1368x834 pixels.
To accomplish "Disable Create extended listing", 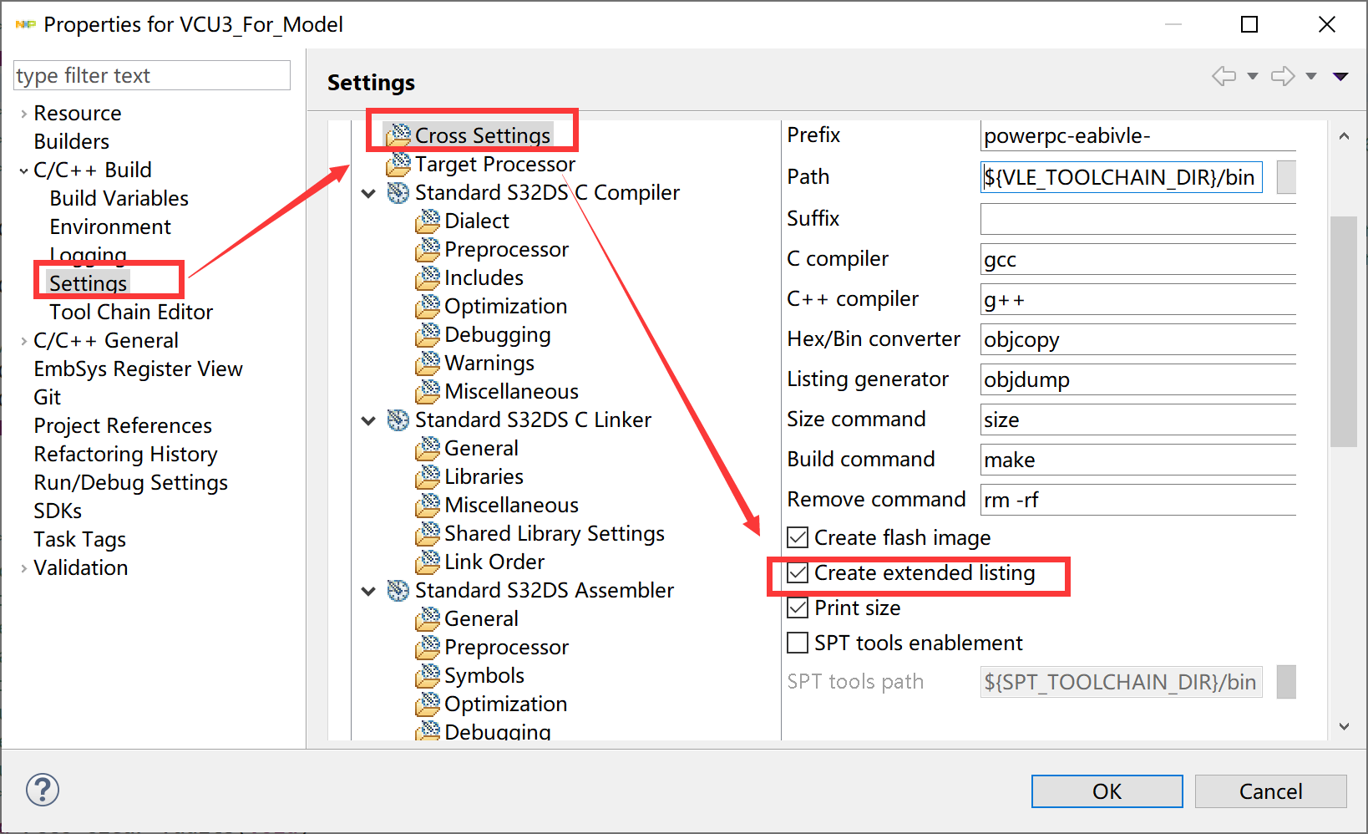I will pos(798,572).
